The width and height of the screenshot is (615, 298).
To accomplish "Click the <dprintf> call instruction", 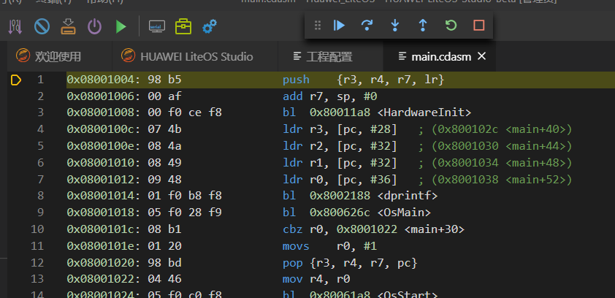I will (x=359, y=196).
